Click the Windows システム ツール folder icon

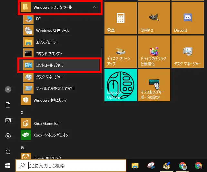tap(26, 7)
